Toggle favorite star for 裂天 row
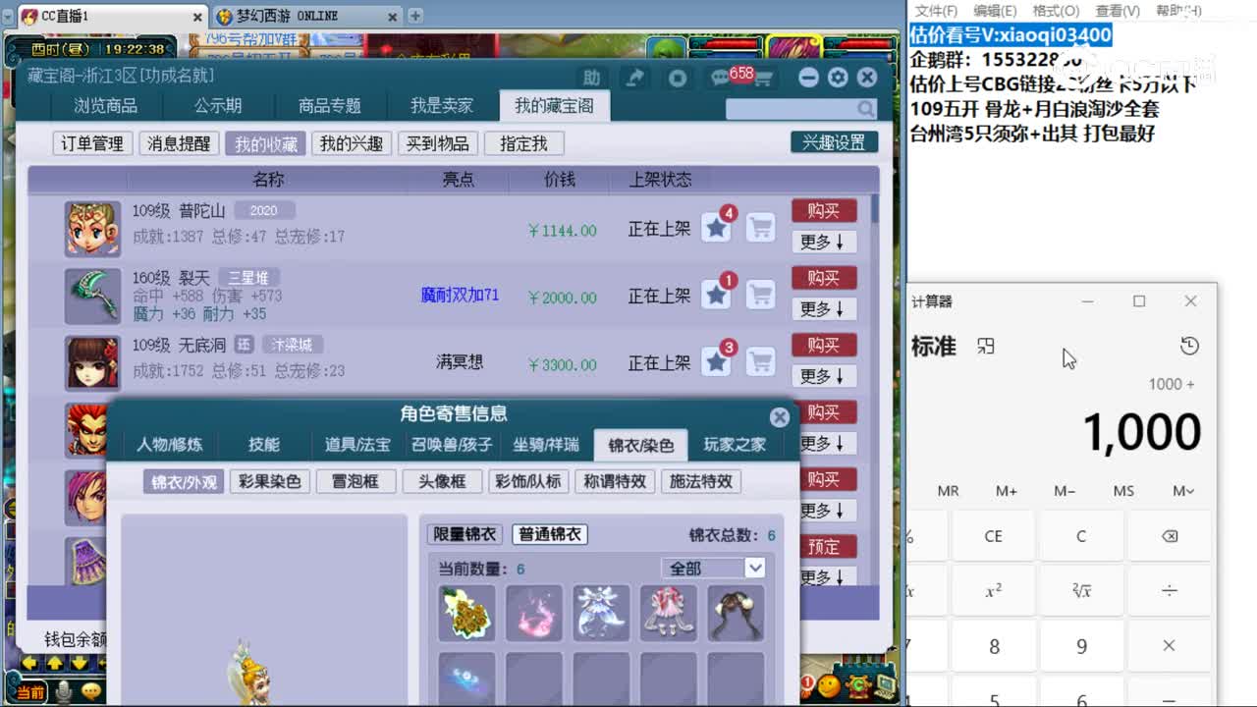 pos(717,295)
